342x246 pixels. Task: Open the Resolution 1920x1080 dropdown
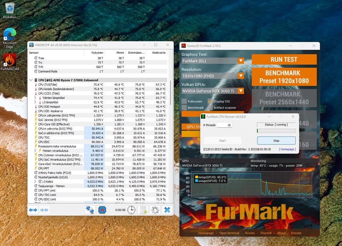(x=213, y=76)
